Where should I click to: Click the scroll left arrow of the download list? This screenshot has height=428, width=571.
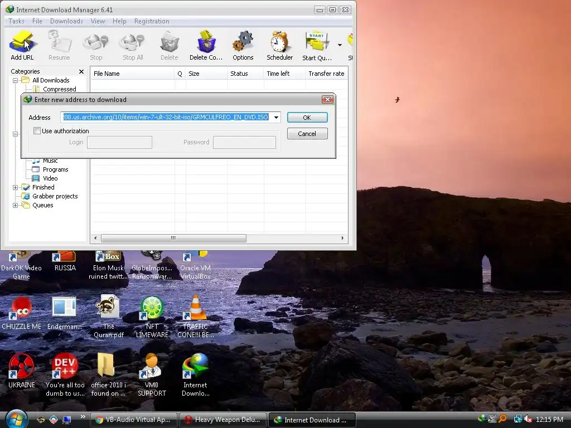coord(95,238)
